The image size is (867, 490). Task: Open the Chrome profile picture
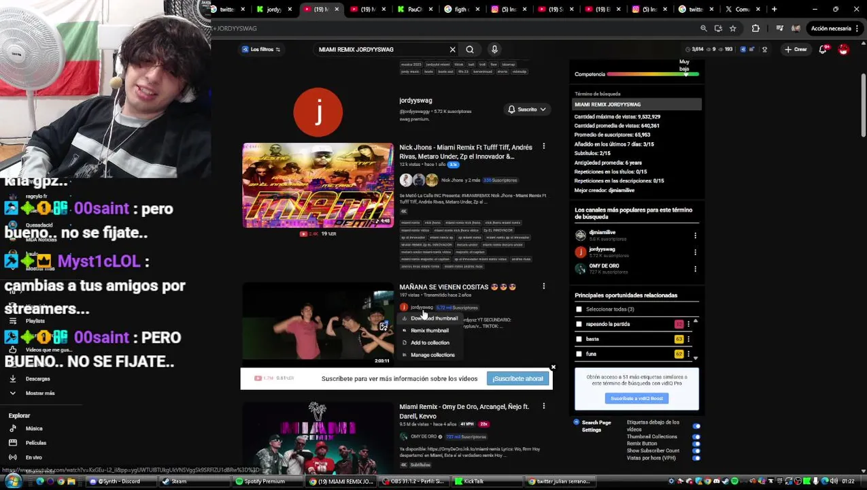click(x=796, y=29)
